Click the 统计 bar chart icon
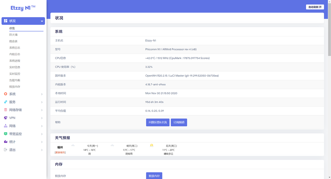Screen dimensions: 331x179 (x=5, y=142)
